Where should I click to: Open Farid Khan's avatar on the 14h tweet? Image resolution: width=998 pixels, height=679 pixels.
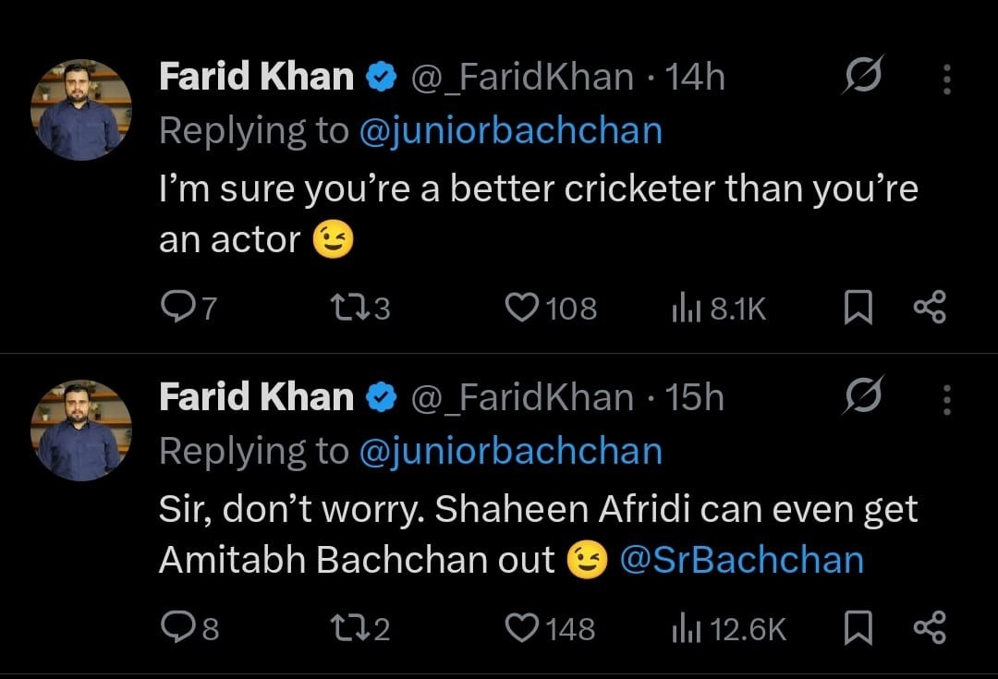pos(81,110)
